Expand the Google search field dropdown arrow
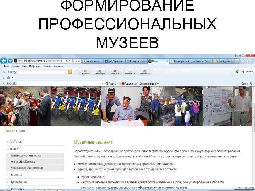The height and width of the screenshot is (191, 255). tap(103, 83)
